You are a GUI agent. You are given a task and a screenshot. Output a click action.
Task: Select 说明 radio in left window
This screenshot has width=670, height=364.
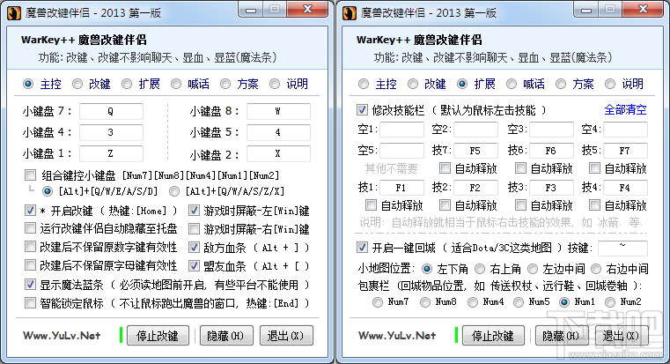point(275,84)
